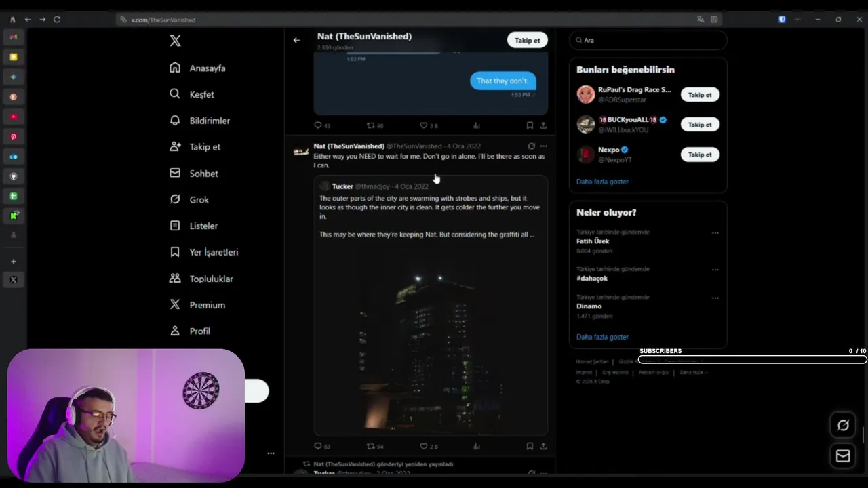Screen dimensions: 868x488
Task: Open Gmail in browser sidebar
Action: tap(13, 37)
